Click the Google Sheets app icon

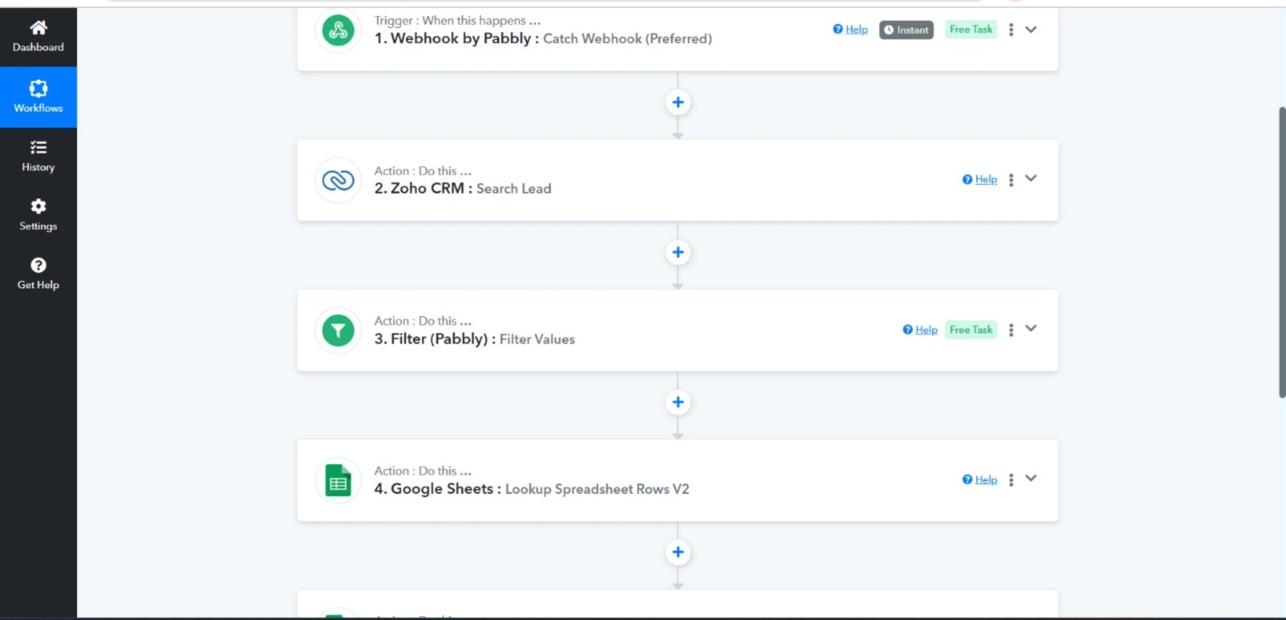click(338, 480)
